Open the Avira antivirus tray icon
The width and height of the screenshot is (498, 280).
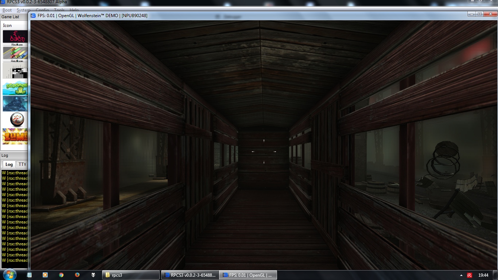470,275
